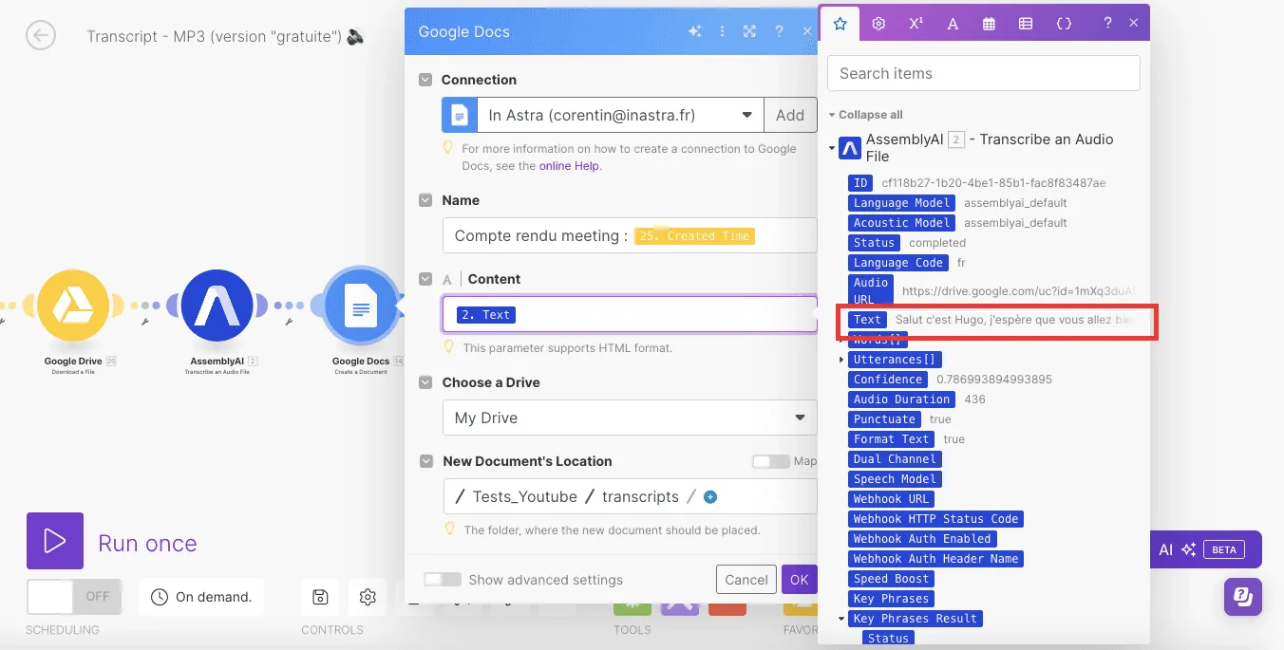
Task: Switch to the text functions A tab
Action: [x=953, y=24]
